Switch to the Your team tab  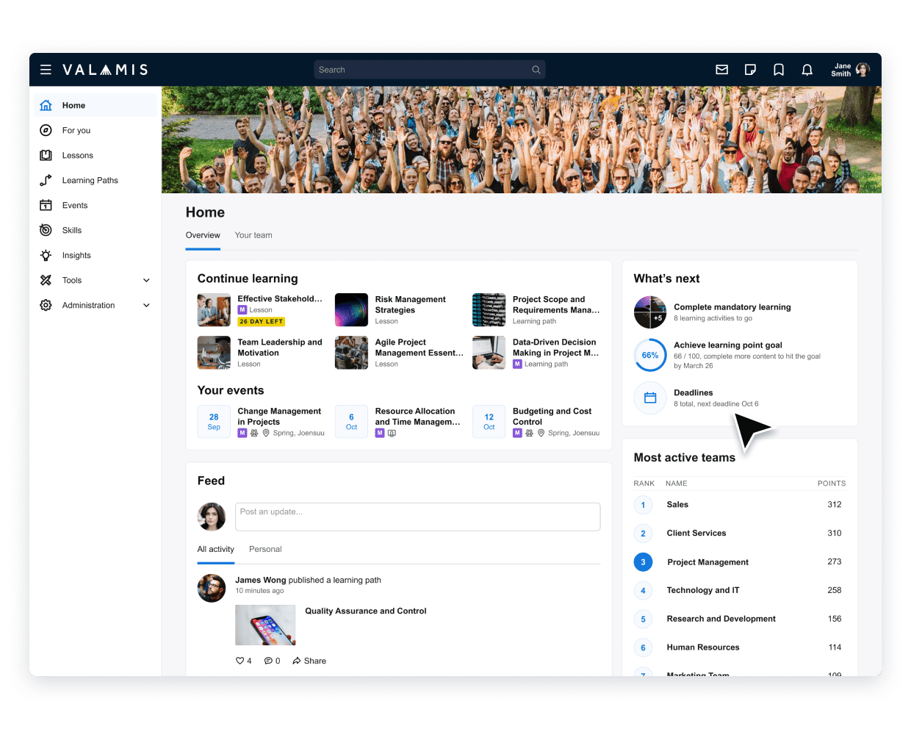pos(253,235)
